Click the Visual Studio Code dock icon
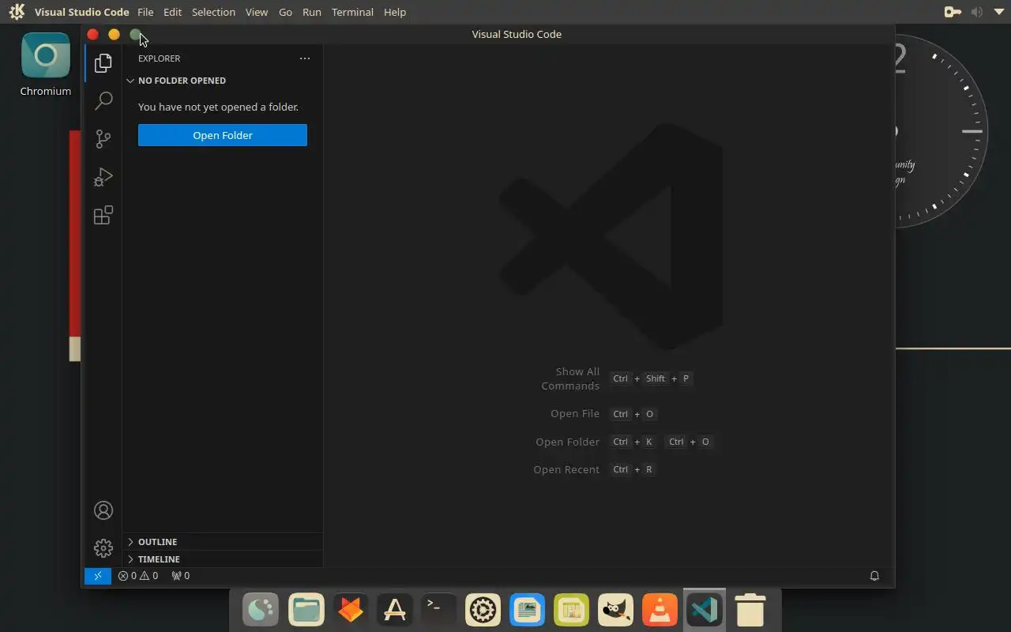Screen dimensions: 1011x632 pos(705,610)
